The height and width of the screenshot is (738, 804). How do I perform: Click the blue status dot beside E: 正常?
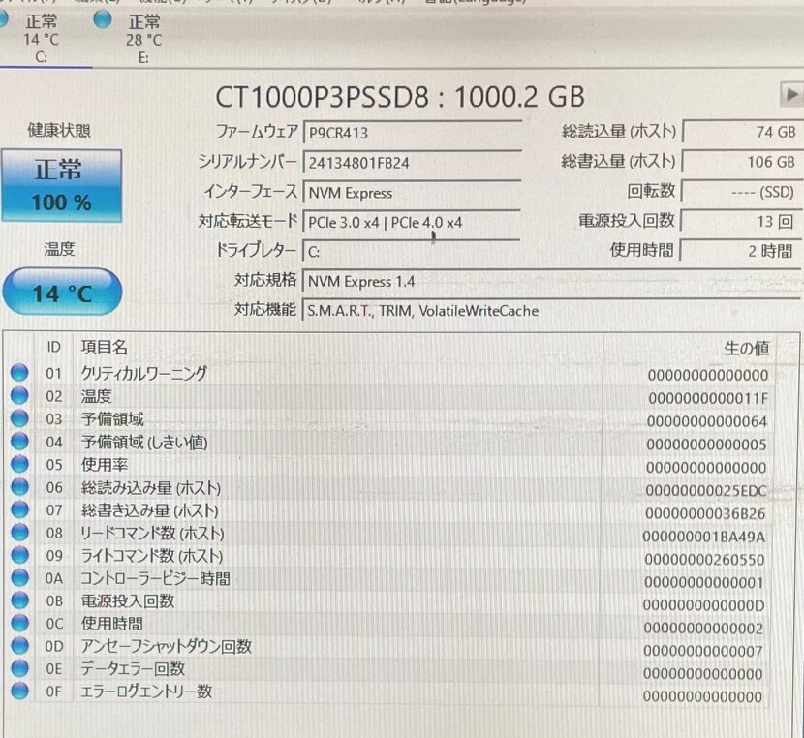click(103, 19)
